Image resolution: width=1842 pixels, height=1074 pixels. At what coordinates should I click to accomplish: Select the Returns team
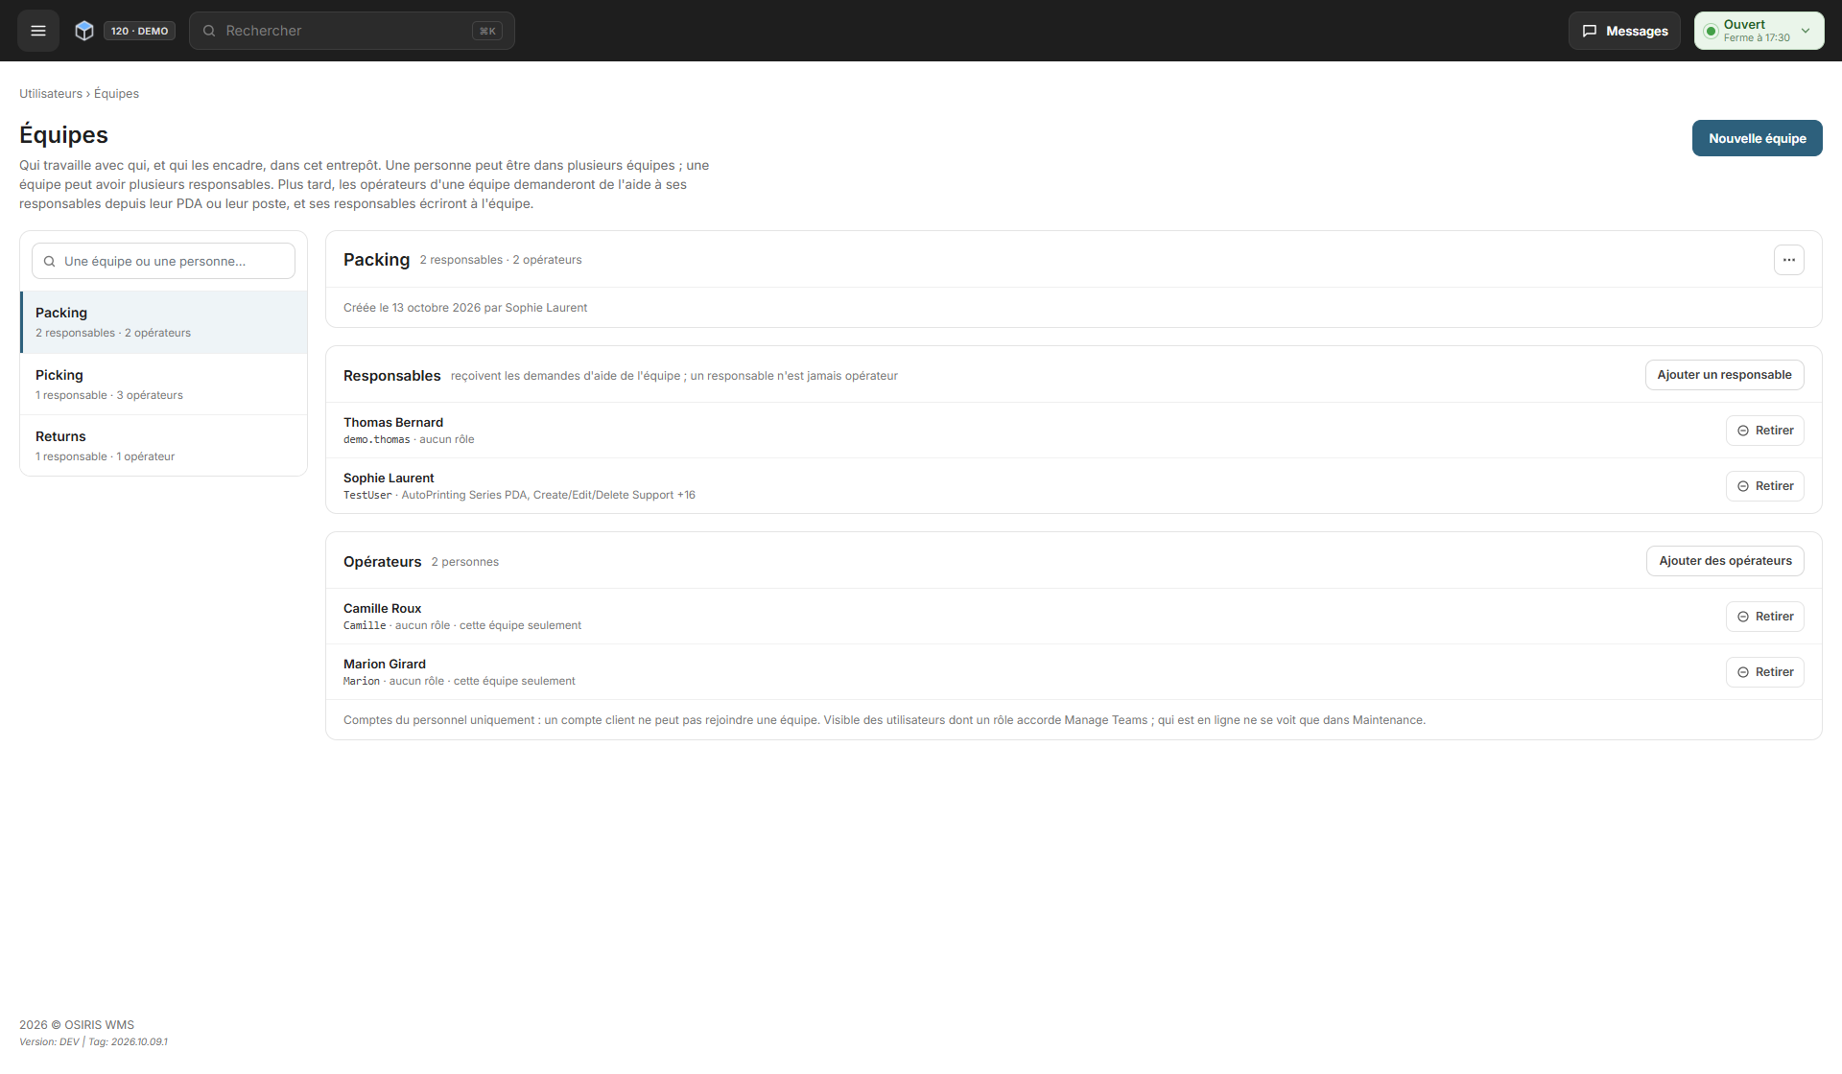tap(163, 446)
